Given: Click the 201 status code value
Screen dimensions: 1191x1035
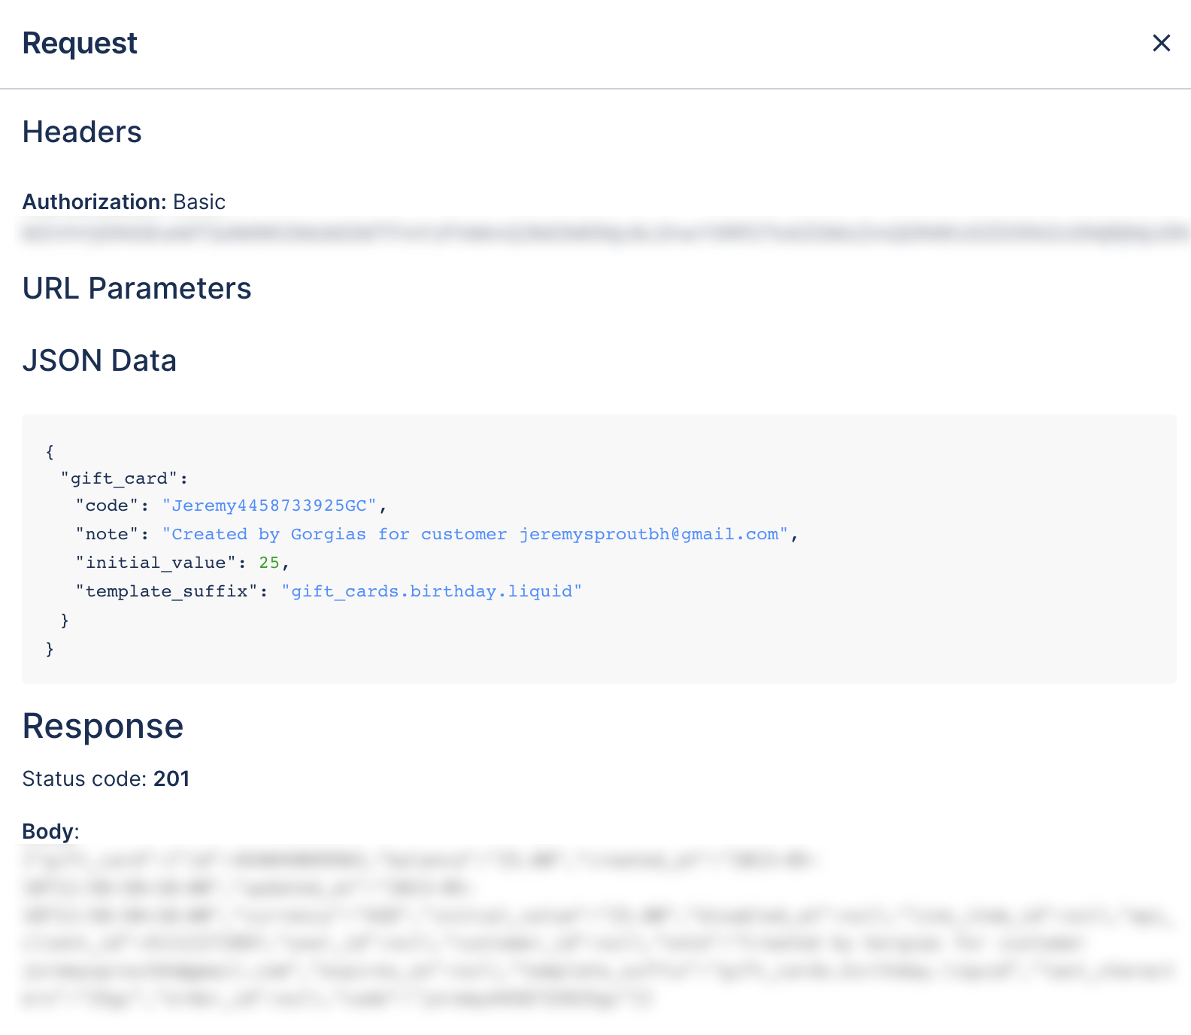Looking at the screenshot, I should [x=171, y=779].
